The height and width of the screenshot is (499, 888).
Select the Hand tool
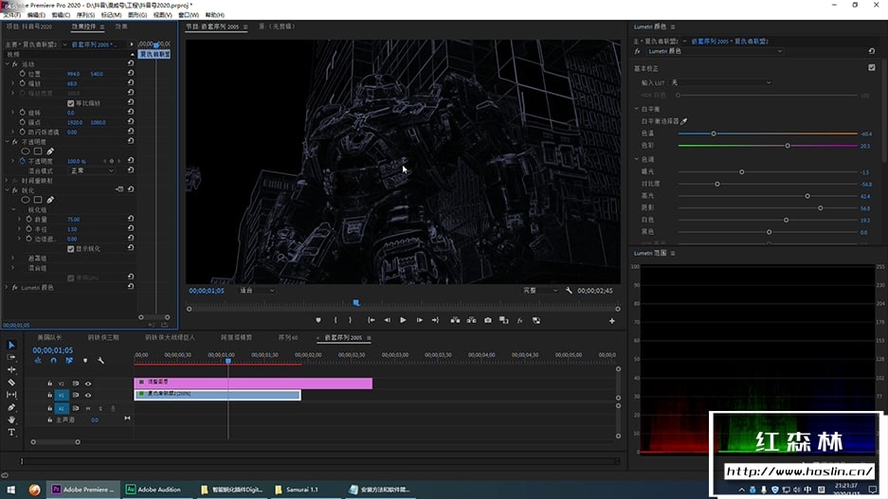(x=11, y=419)
